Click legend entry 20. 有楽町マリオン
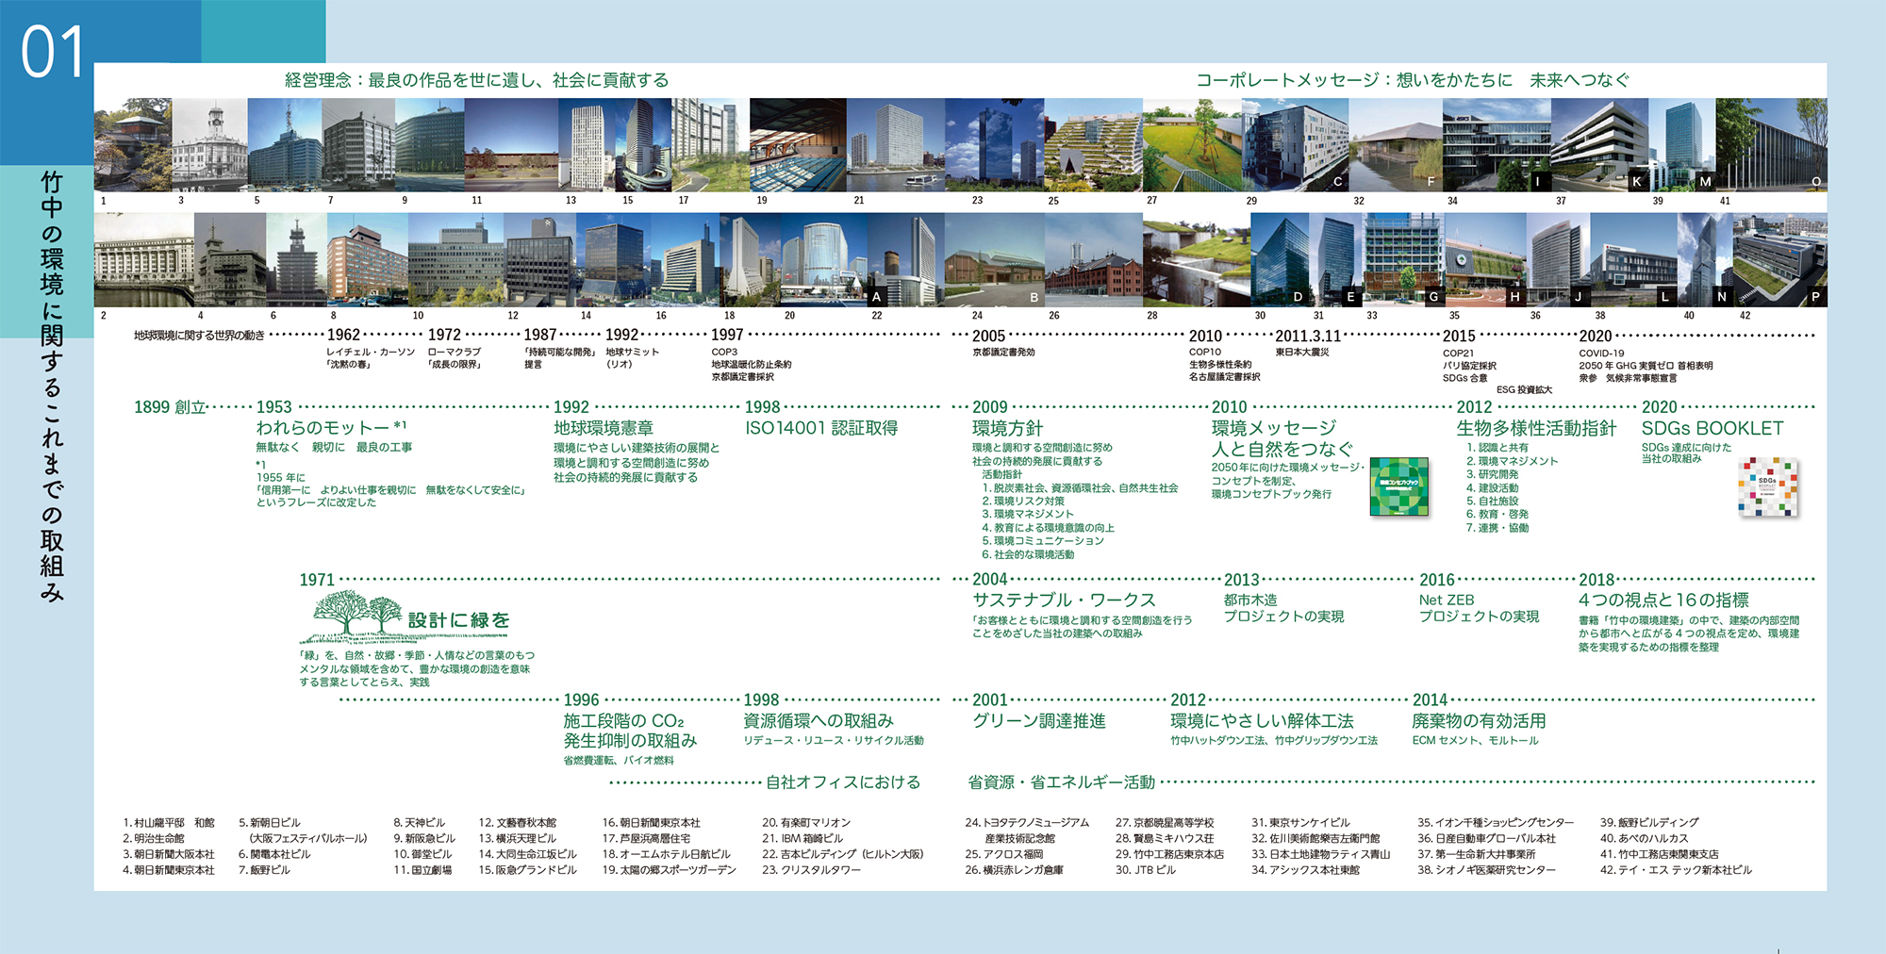This screenshot has height=954, width=1886. click(806, 823)
